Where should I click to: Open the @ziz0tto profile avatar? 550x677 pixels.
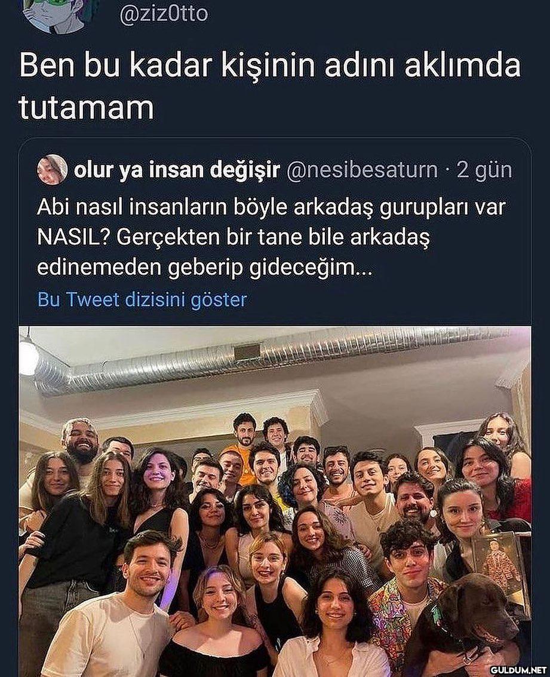coord(60,14)
